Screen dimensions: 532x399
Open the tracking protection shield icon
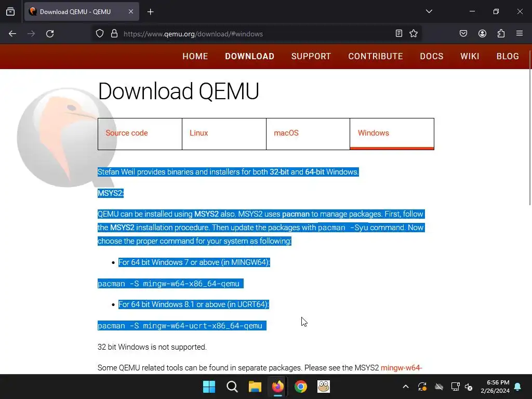pyautogui.click(x=99, y=34)
